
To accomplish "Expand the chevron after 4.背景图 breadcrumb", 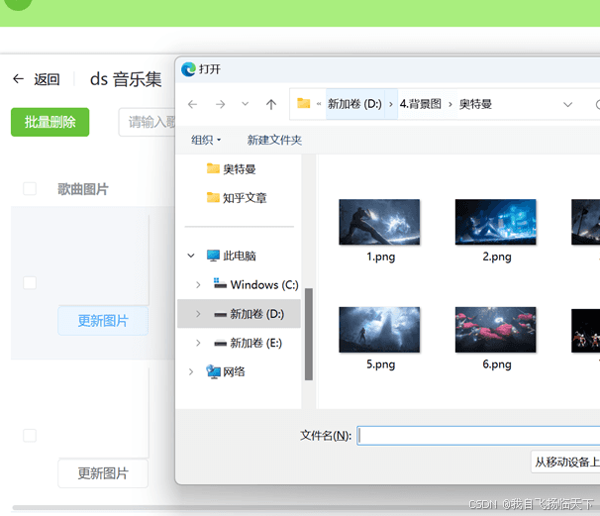I will 450,104.
